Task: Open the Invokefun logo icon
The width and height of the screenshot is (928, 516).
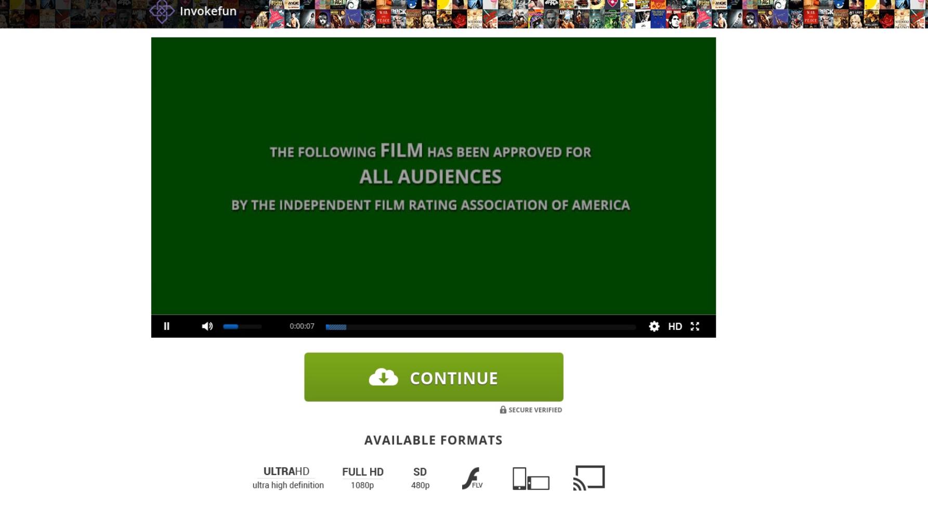Action: pyautogui.click(x=162, y=11)
